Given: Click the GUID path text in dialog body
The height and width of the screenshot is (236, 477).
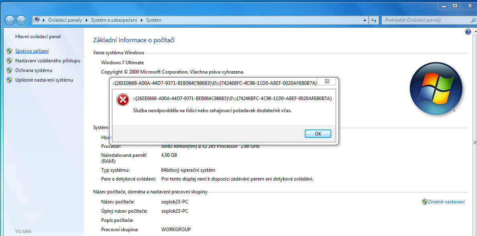Looking at the screenshot, I should click(x=232, y=99).
